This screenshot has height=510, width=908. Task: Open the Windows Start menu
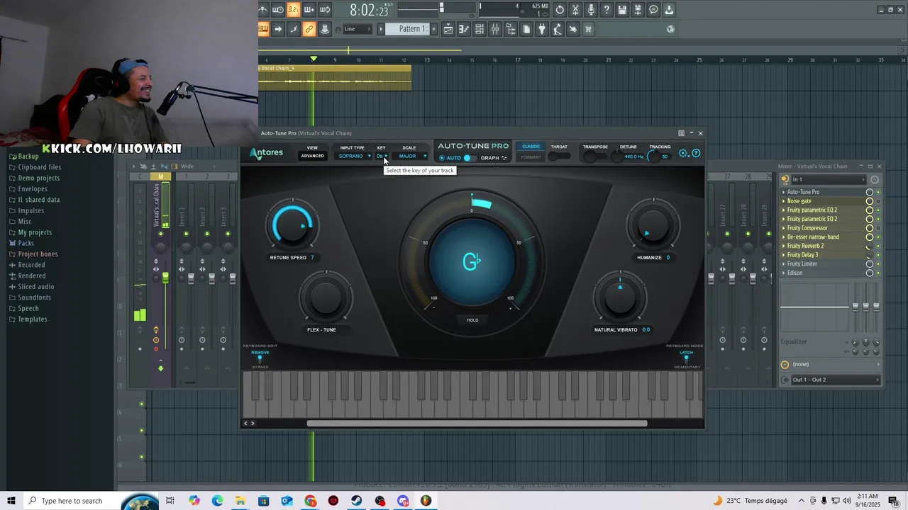pos(11,501)
